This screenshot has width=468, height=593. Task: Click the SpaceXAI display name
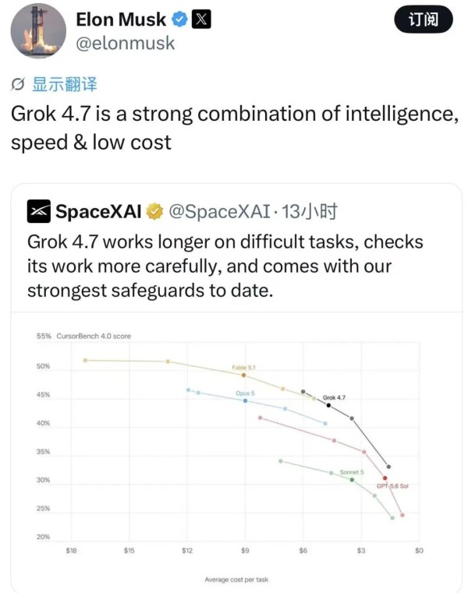[98, 211]
